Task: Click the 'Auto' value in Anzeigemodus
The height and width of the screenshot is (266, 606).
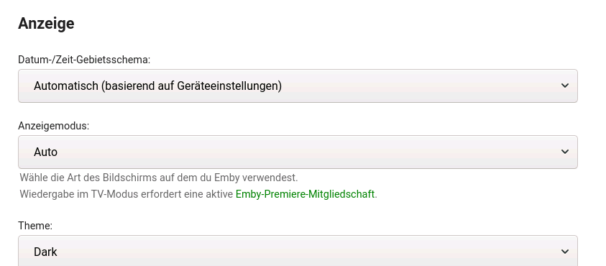Action: click(45, 152)
